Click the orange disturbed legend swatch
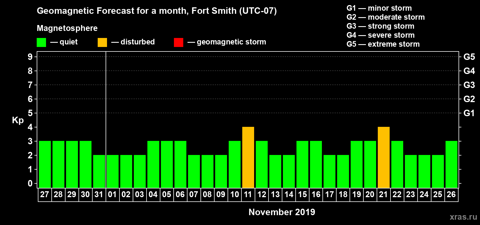 pyautogui.click(x=102, y=42)
